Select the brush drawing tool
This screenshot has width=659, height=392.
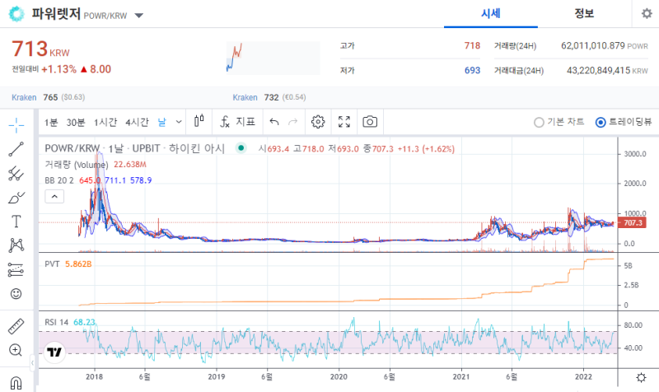tap(16, 198)
